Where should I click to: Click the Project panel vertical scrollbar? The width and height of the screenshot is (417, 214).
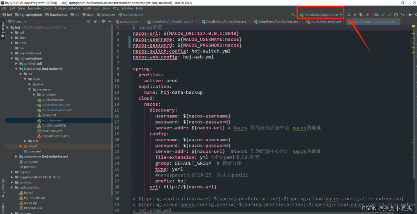(111, 111)
